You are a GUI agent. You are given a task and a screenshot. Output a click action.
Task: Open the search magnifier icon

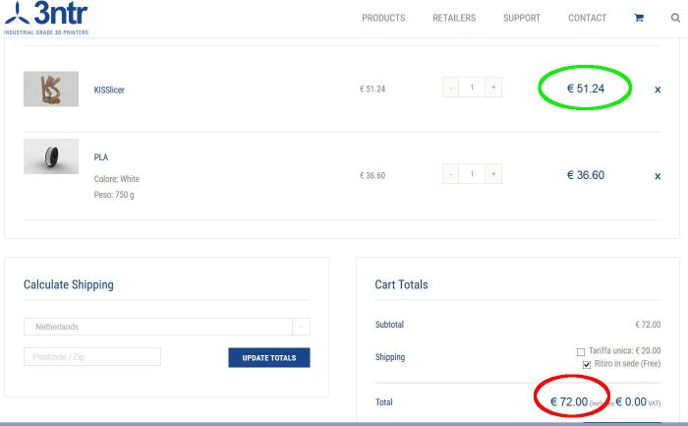click(x=675, y=18)
